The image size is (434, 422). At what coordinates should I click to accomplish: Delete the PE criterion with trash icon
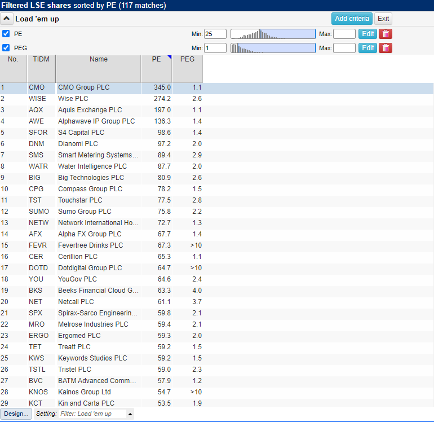pyautogui.click(x=386, y=34)
